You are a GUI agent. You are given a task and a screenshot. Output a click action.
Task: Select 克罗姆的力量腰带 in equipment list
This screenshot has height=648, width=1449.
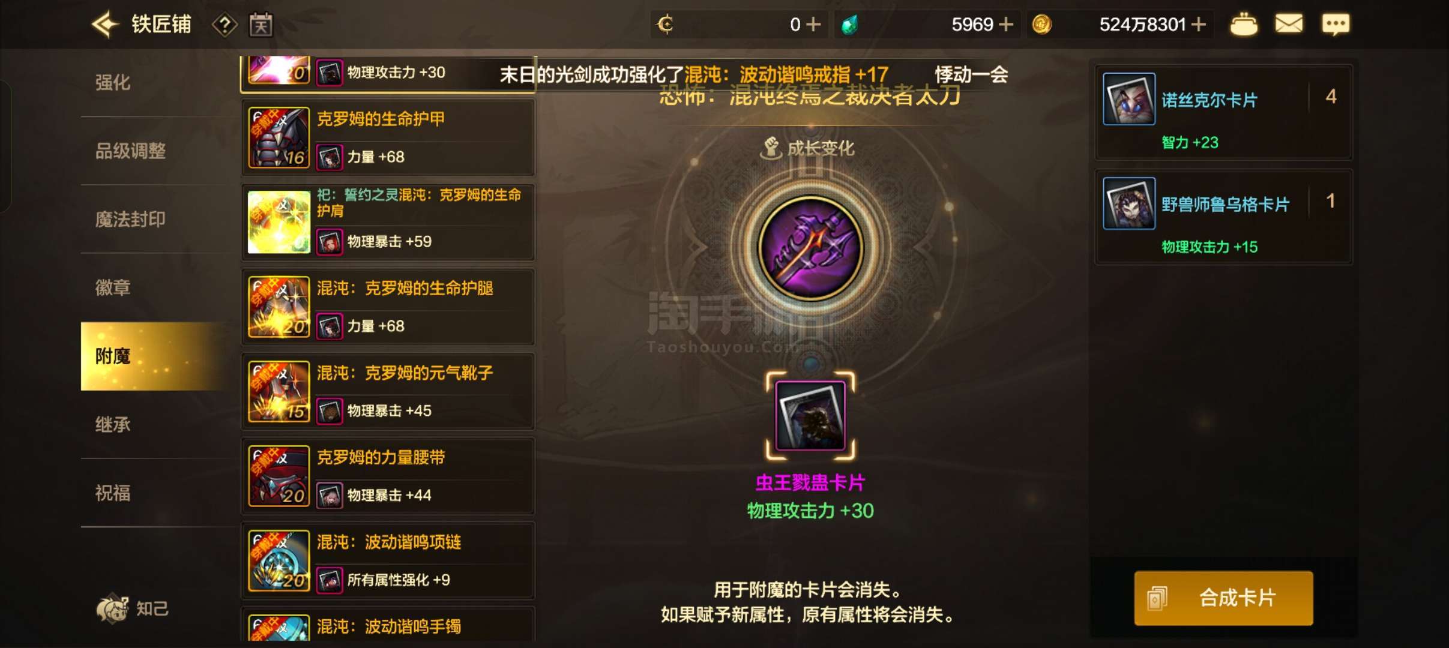point(388,476)
